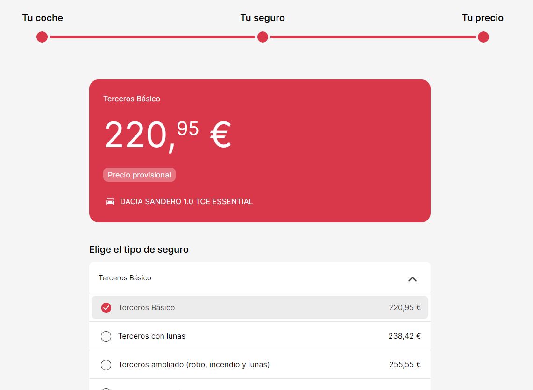This screenshot has width=533, height=390.
Task: Click the red checkmark on Terceros Básico
Action: 106,307
